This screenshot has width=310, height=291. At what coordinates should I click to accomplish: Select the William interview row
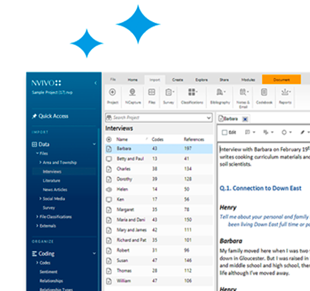(x=159, y=281)
